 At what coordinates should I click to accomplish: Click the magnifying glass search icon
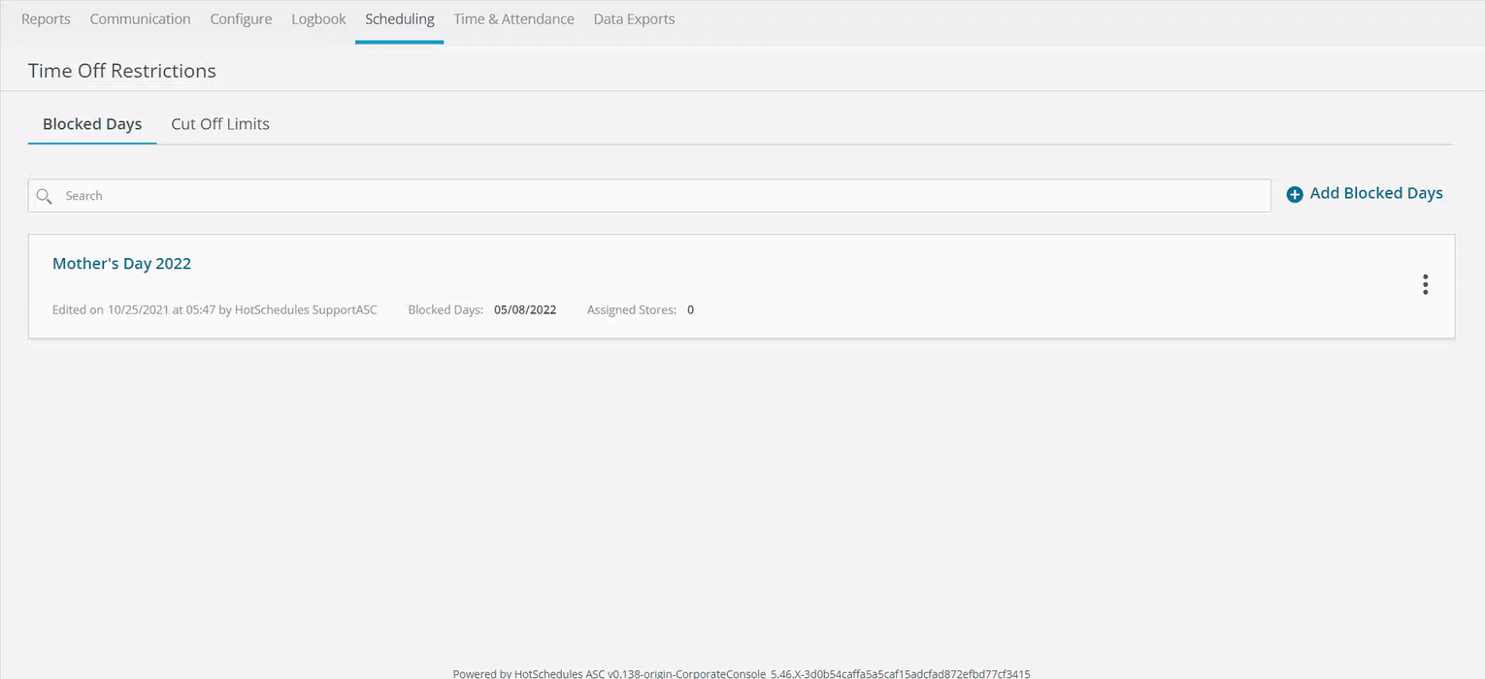click(44, 196)
